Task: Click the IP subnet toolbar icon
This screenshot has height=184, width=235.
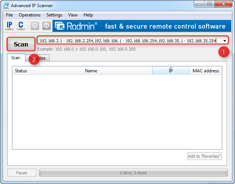Action: tap(9, 26)
